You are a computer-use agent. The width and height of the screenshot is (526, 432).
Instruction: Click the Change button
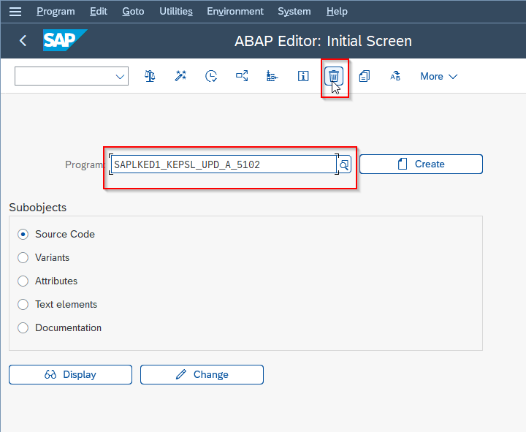pos(202,374)
